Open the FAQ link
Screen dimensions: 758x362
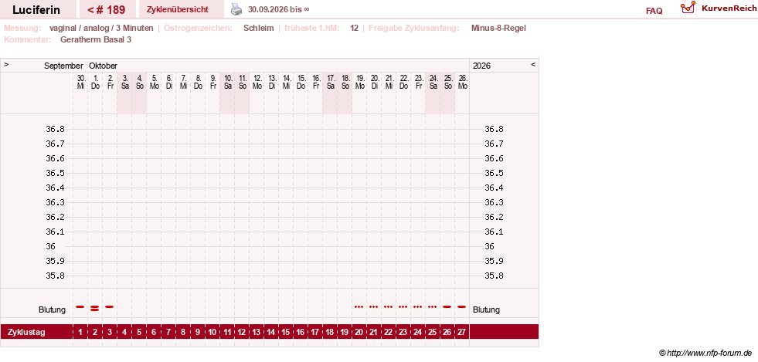(x=654, y=11)
